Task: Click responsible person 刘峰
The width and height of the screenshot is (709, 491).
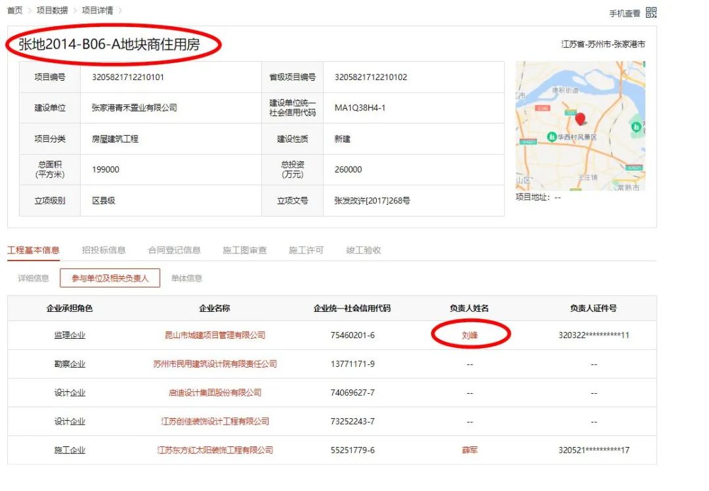Action: click(x=469, y=335)
